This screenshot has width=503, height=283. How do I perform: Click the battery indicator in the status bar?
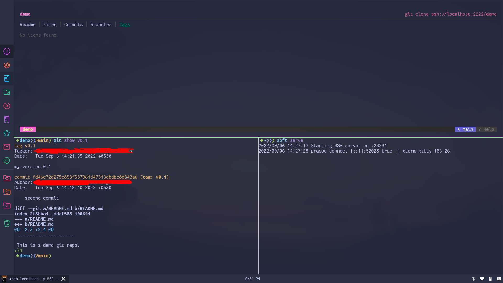pyautogui.click(x=490, y=279)
